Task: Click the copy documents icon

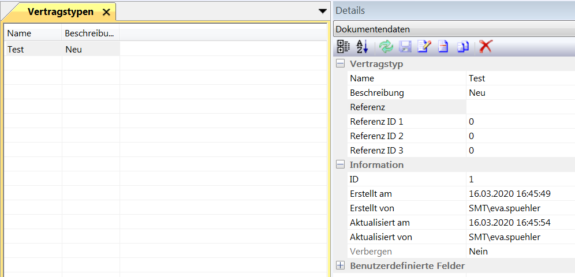Action: (462, 47)
